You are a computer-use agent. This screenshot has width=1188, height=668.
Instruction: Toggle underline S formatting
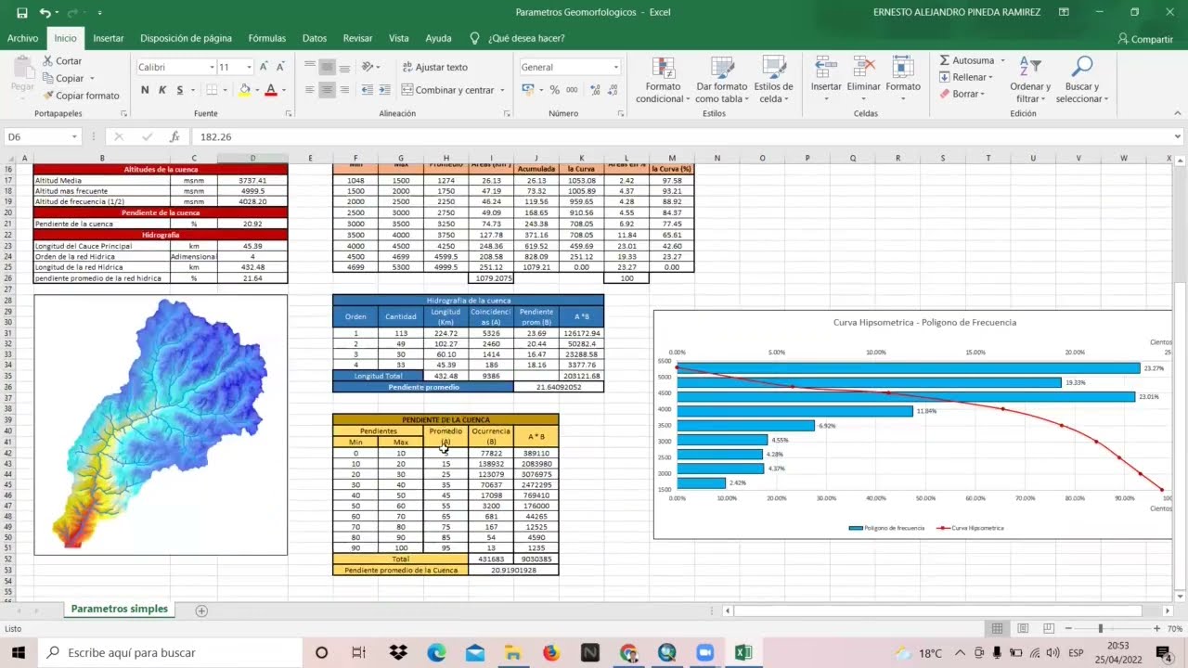click(x=179, y=90)
